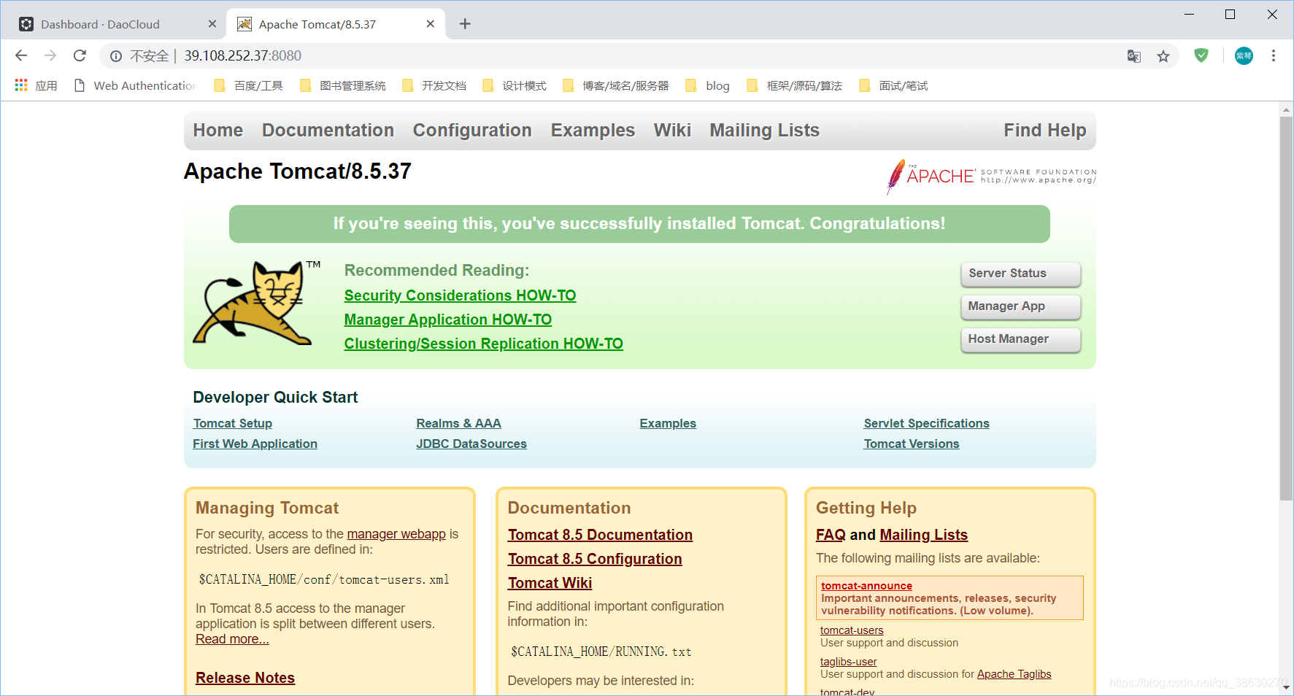Click Home in the Tomcat navigation bar
The height and width of the screenshot is (696, 1294).
pos(218,131)
